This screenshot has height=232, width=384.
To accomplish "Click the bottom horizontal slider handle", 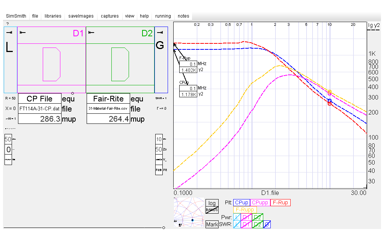I will (x=163, y=228).
